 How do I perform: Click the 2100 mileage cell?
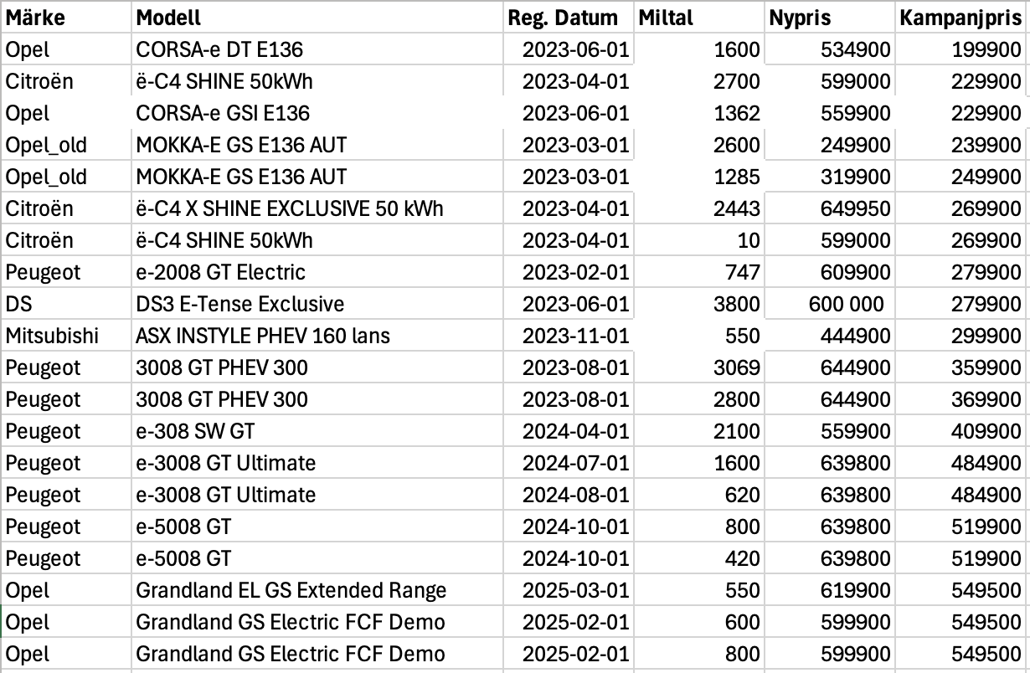699,431
